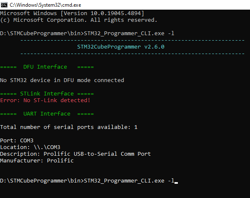Click the Microsoft Corporation copyright line
The width and height of the screenshot is (250, 198).
pos(78,20)
